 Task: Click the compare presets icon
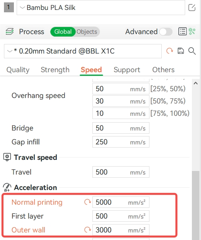(x=192, y=31)
